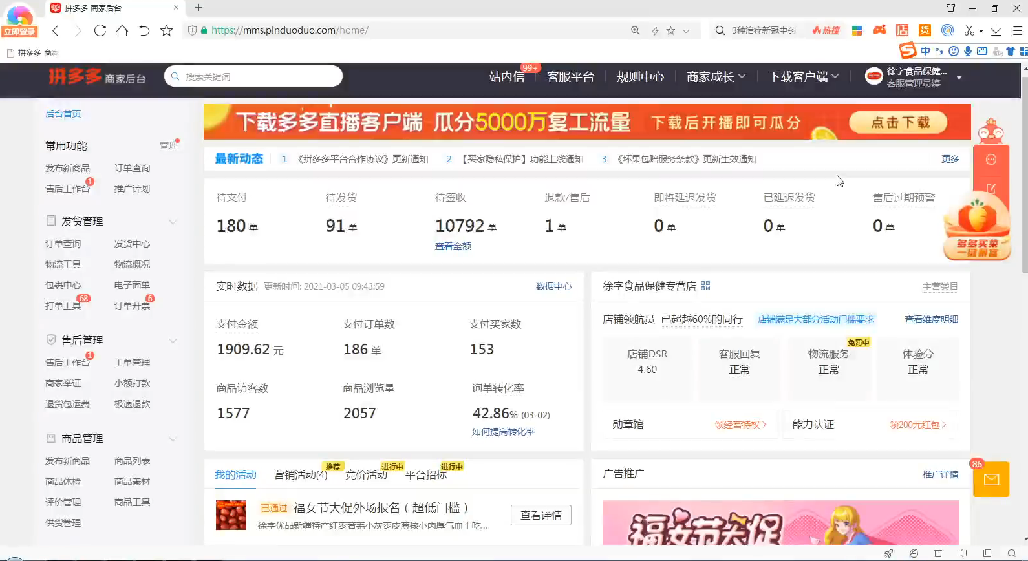Collapse the 发货管理 sidebar section
The width and height of the screenshot is (1028, 561).
(173, 222)
